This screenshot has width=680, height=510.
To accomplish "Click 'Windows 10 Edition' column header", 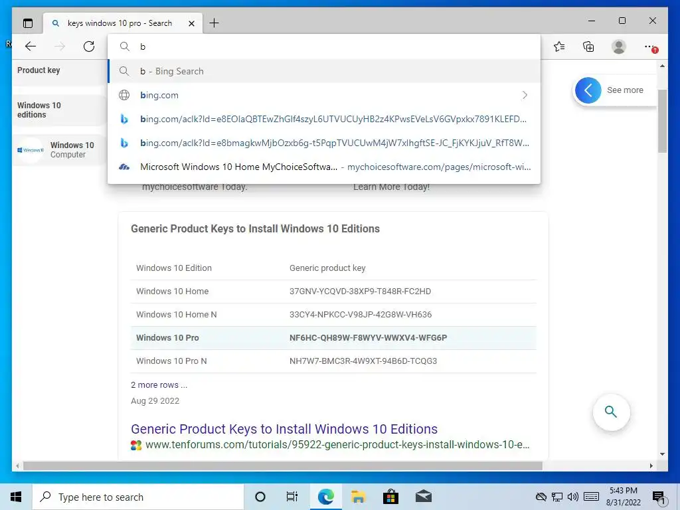I will coord(174,268).
